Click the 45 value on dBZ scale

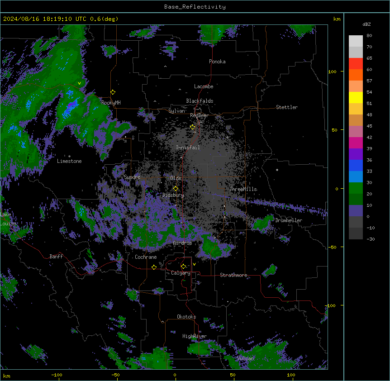coord(369,126)
